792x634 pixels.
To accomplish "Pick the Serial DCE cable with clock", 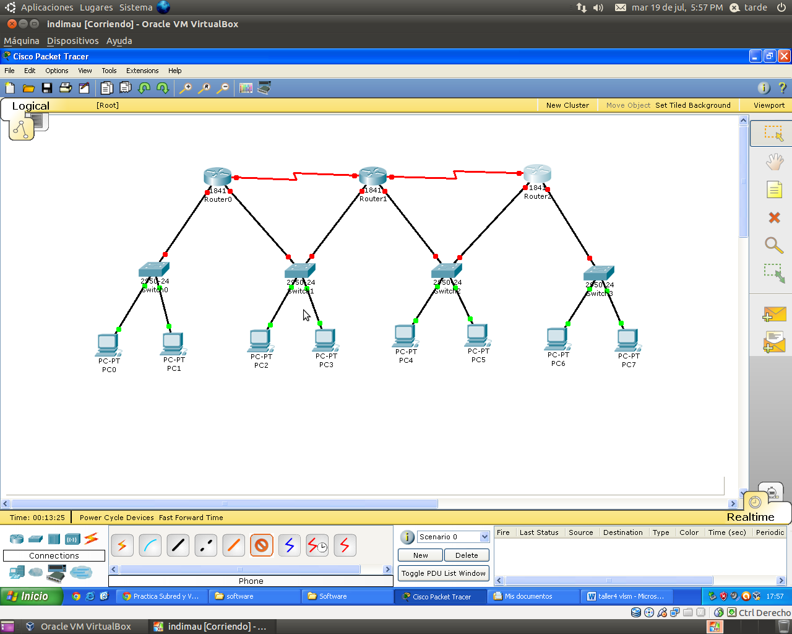I will (x=317, y=545).
